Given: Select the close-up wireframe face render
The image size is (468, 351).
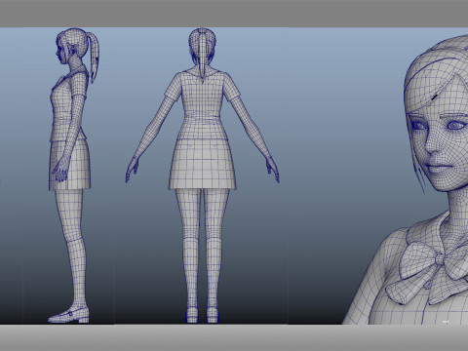Looking at the screenshot, I should click(405, 179).
